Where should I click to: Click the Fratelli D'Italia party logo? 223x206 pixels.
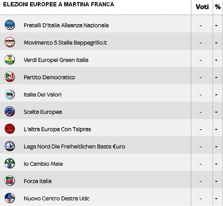point(9,25)
